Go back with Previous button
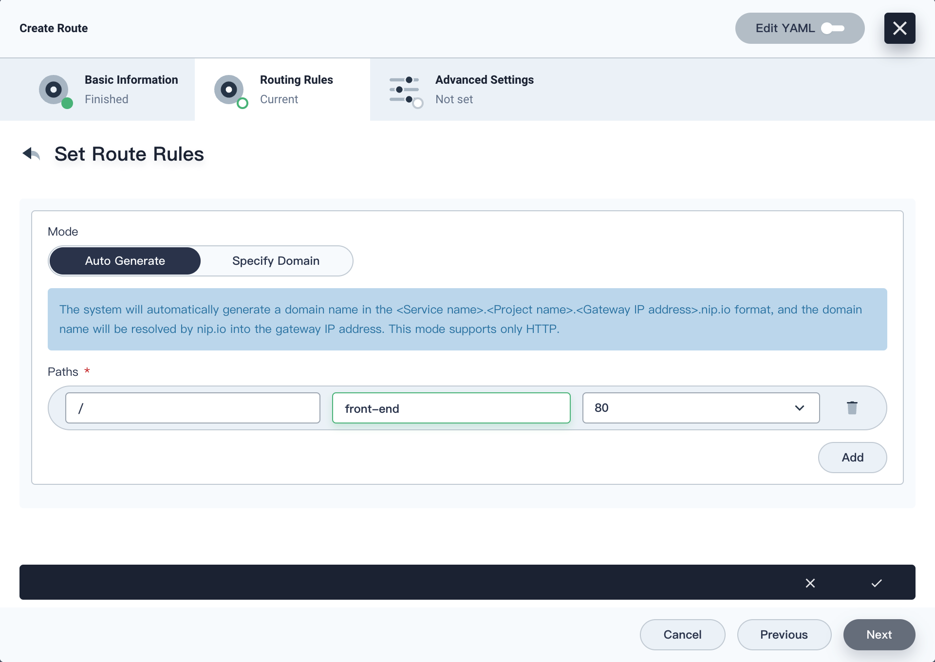This screenshot has height=662, width=935. [784, 635]
